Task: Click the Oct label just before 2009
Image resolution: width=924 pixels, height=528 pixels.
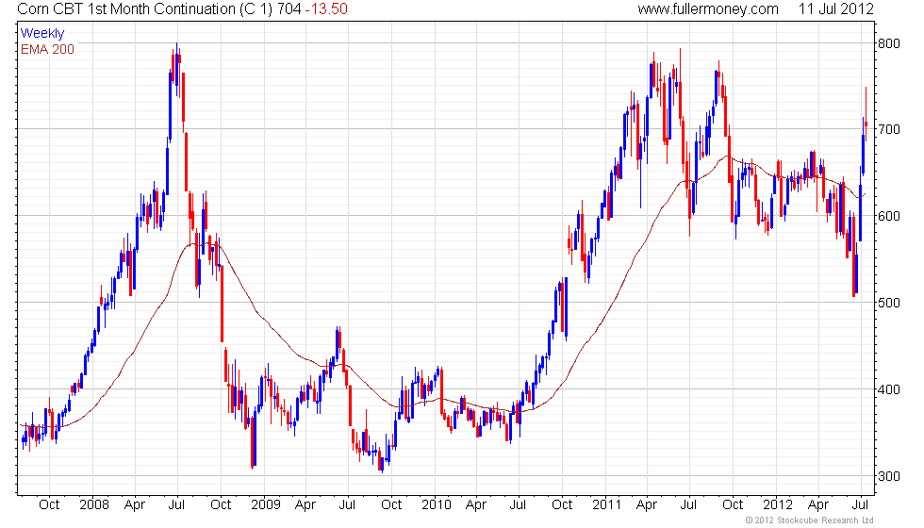Action: (x=221, y=505)
